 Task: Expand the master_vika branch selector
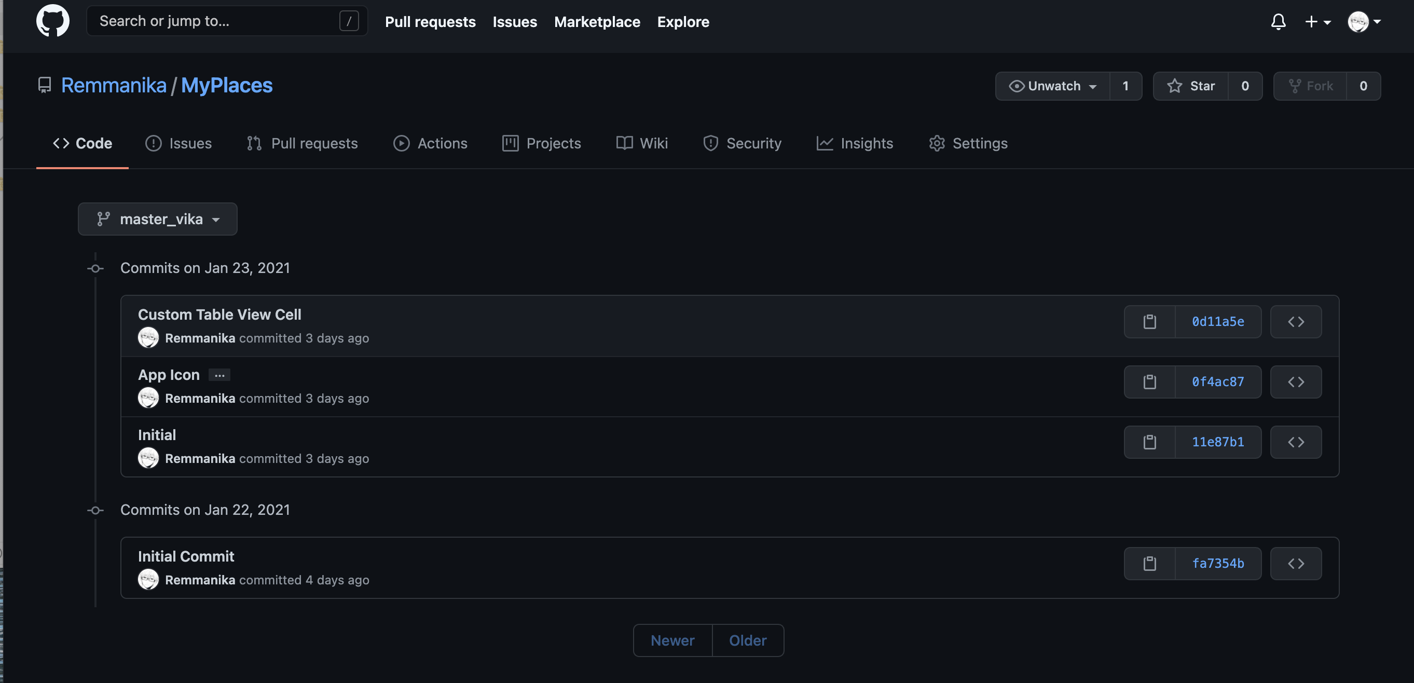(158, 219)
